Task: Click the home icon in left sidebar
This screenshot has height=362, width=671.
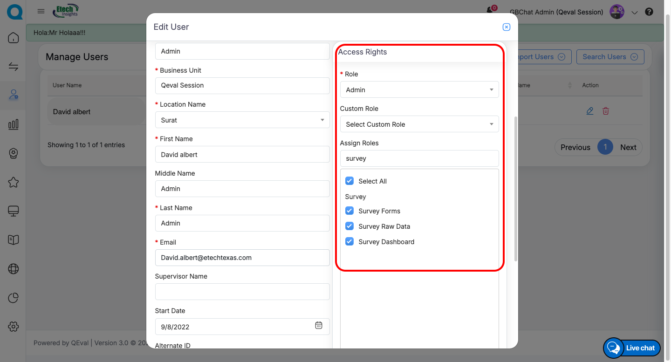Action: click(14, 38)
